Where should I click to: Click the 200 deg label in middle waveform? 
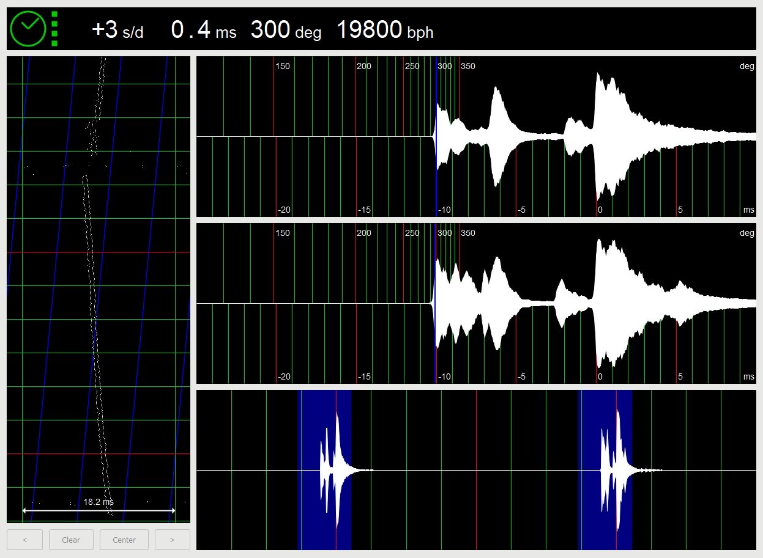tap(364, 233)
